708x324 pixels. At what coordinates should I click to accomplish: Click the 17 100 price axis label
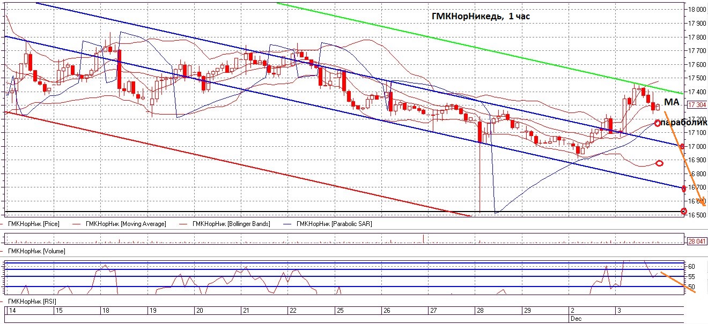coord(697,133)
